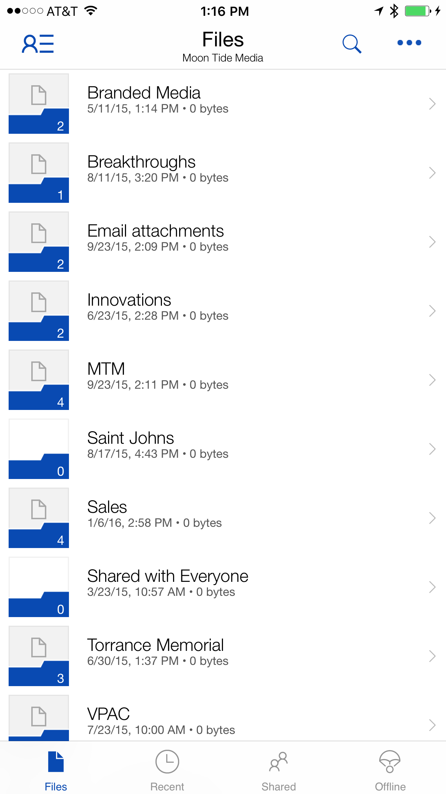The width and height of the screenshot is (446, 794).
Task: Select the Sales folder icon
Action: coord(39,518)
